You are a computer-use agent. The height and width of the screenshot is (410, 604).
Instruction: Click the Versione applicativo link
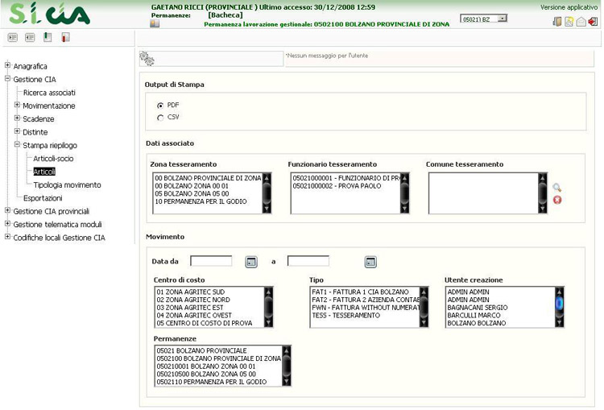[x=569, y=7]
